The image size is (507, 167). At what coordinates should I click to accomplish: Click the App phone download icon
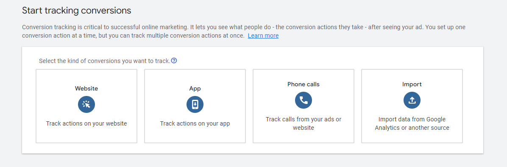coord(195,104)
